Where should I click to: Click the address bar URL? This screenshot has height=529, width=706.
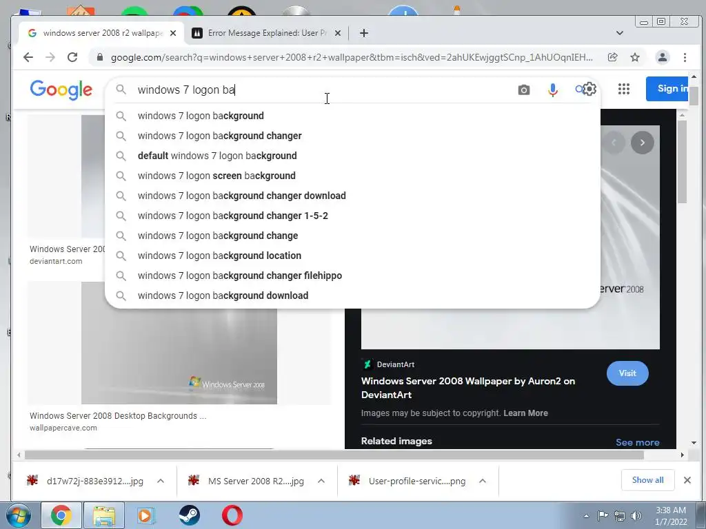pos(352,57)
